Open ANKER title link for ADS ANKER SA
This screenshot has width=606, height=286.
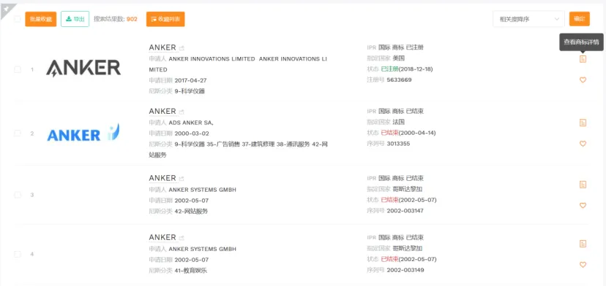coord(162,111)
